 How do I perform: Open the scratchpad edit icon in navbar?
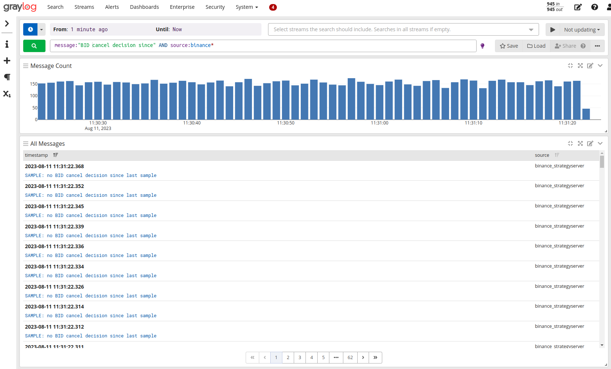[x=578, y=7]
